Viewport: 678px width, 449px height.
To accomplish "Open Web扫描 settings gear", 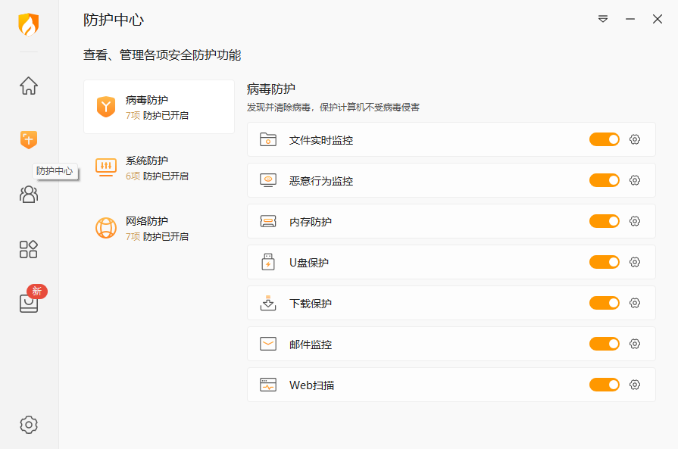I will [x=635, y=385].
